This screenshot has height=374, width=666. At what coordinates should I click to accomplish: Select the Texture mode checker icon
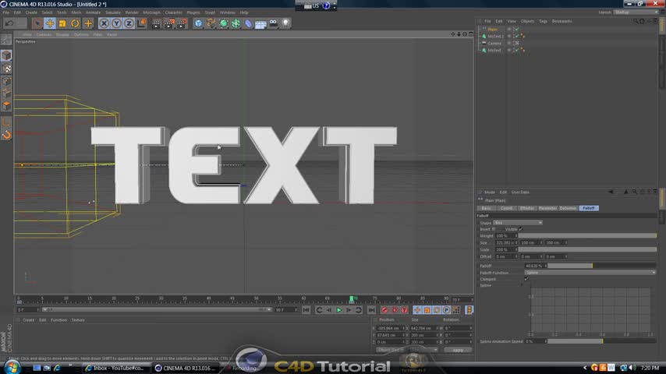tap(6, 68)
